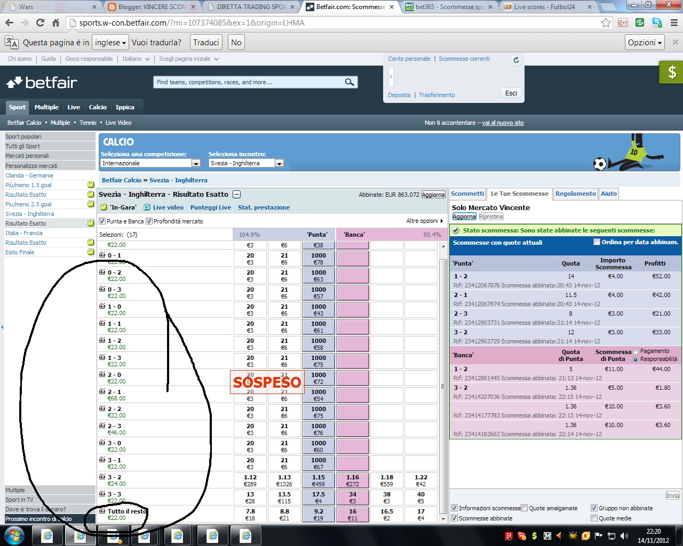Click the Esci logout button
Image resolution: width=683 pixels, height=546 pixels.
[511, 93]
